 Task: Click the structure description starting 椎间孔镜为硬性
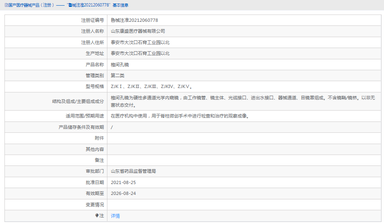243,101
